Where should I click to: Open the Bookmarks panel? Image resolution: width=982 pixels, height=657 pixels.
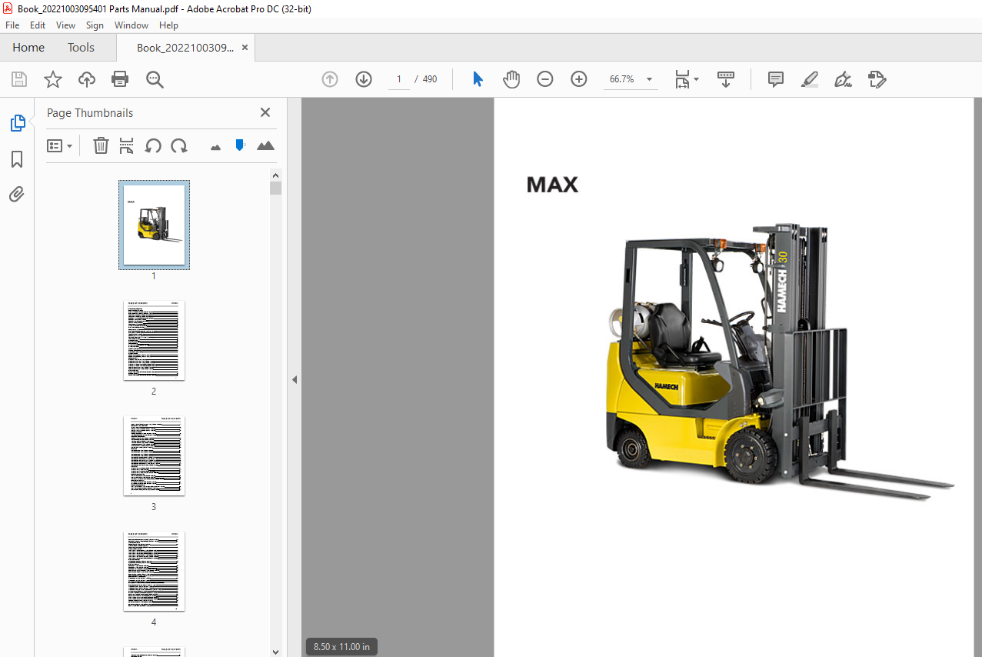tap(17, 159)
